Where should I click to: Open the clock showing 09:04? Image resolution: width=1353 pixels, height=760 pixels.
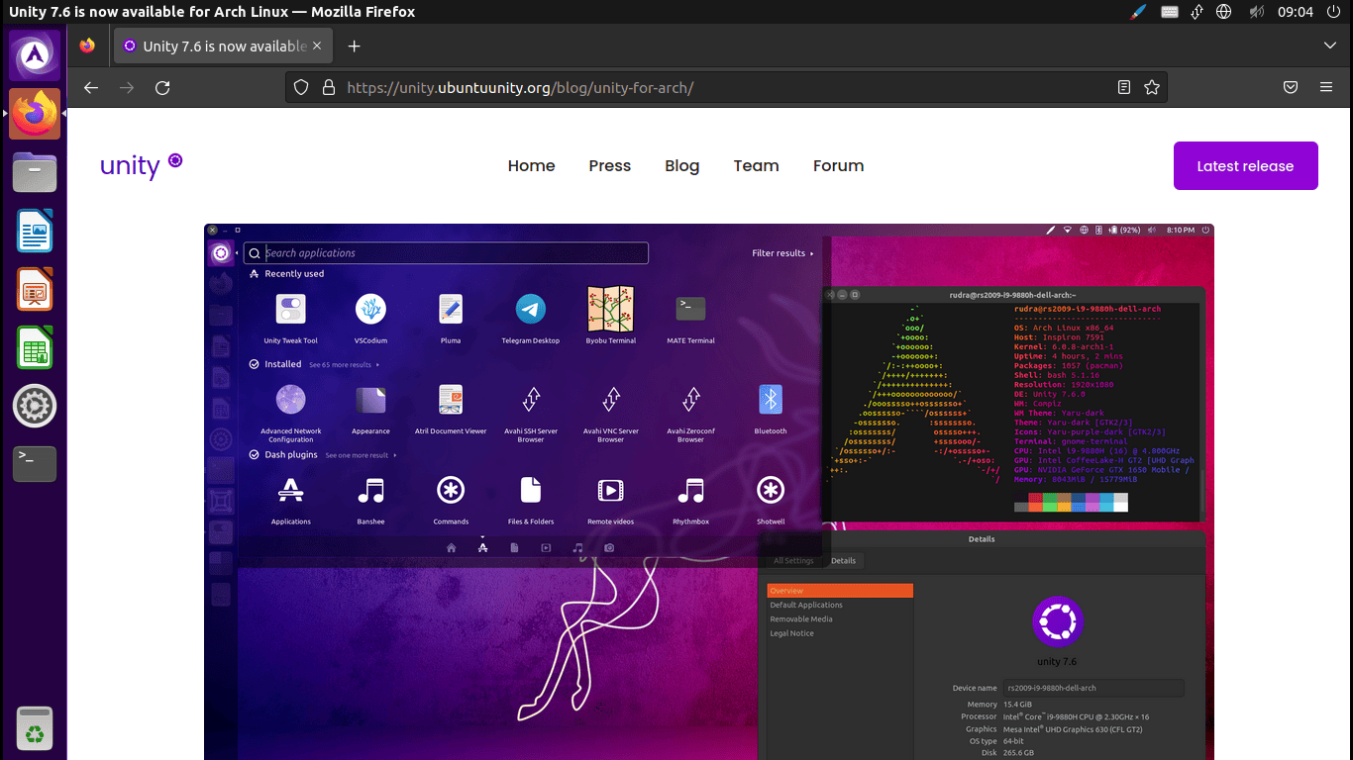coord(1295,12)
